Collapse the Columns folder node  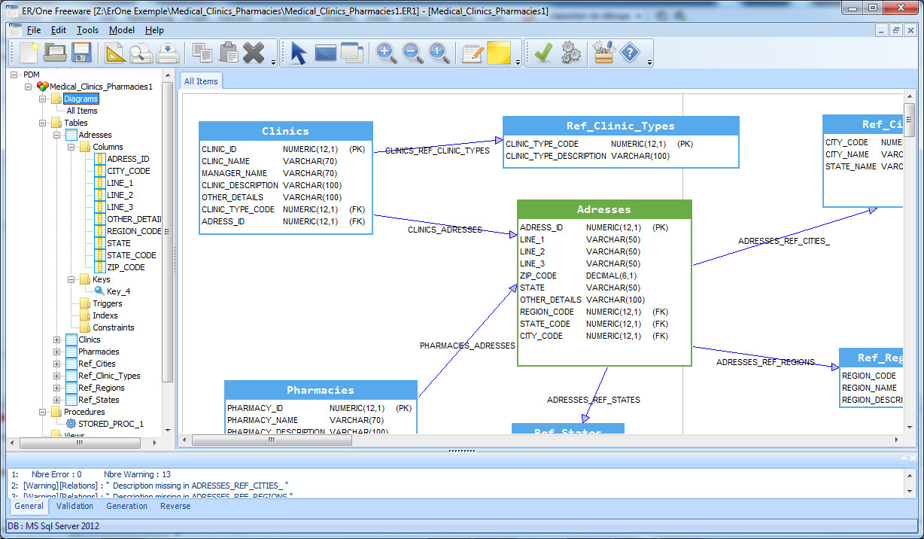click(x=71, y=147)
